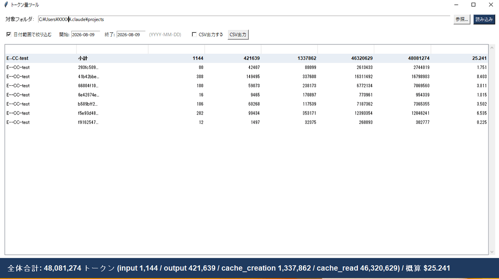This screenshot has width=499, height=279.
Task: Click input count 388
Action: (x=200, y=77)
